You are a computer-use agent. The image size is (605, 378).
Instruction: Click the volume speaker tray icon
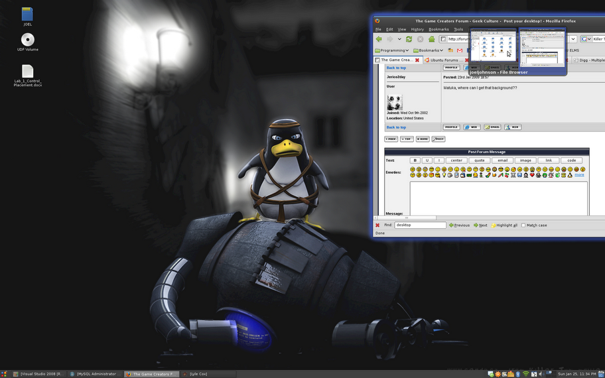(x=541, y=374)
